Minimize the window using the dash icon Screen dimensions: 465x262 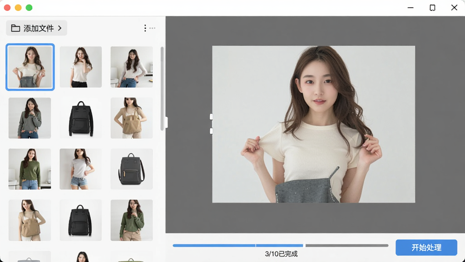[411, 8]
